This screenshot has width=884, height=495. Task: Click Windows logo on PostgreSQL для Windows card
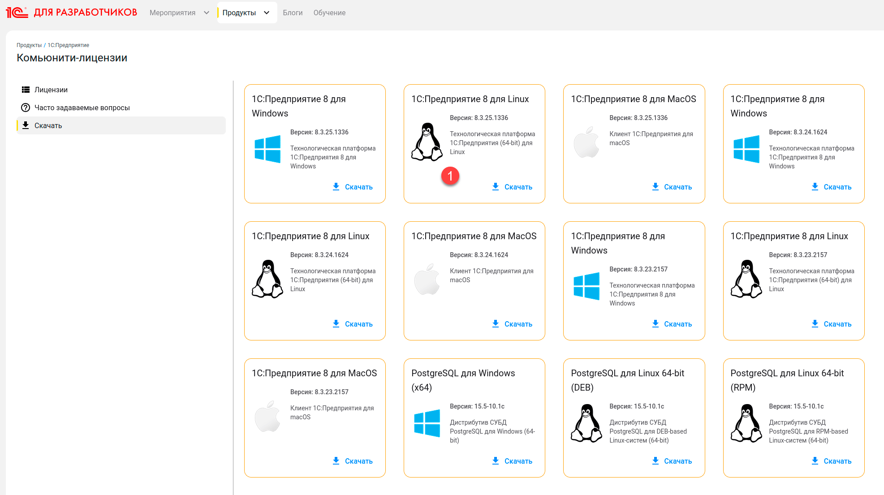427,423
